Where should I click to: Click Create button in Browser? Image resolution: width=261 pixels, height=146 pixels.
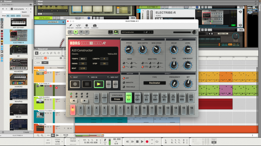coord(26,132)
